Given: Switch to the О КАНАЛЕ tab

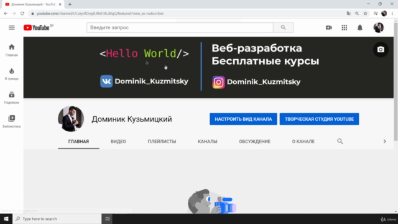Looking at the screenshot, I should click(303, 141).
